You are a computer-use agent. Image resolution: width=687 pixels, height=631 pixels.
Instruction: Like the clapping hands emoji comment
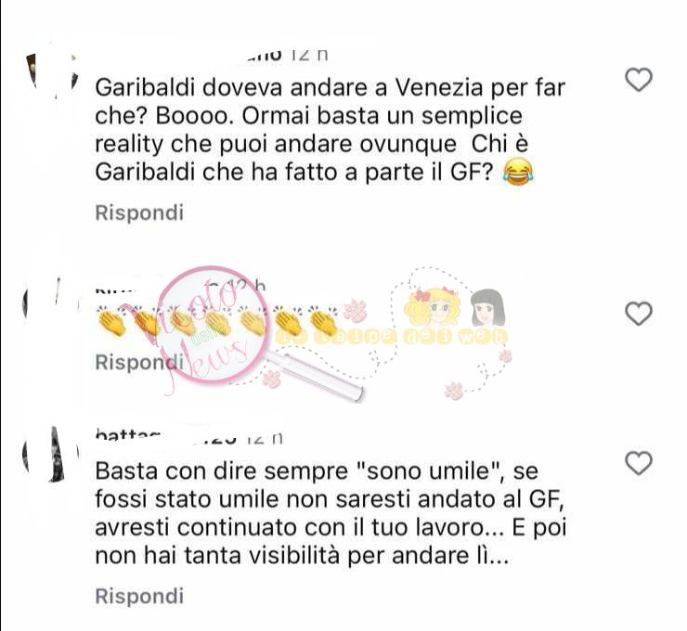coord(639,314)
